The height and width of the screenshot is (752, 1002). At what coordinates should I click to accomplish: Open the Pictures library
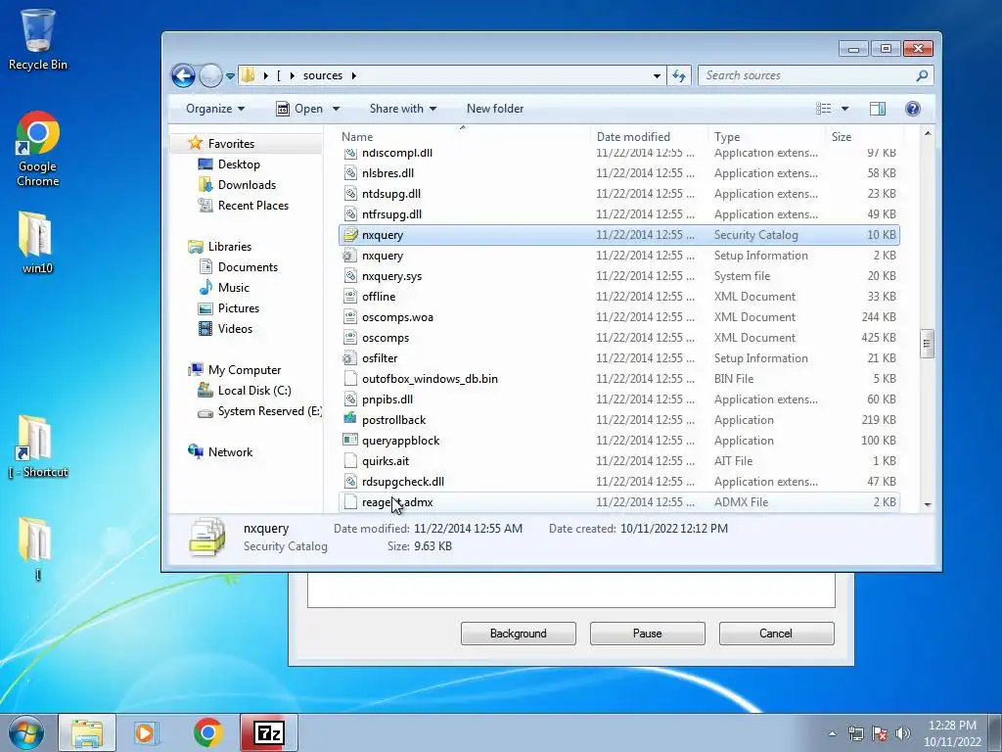[239, 308]
